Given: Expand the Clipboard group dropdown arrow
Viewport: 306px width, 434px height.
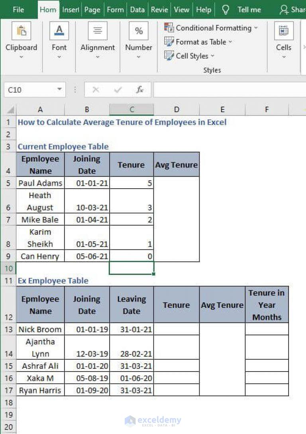Looking at the screenshot, I should tap(22, 57).
